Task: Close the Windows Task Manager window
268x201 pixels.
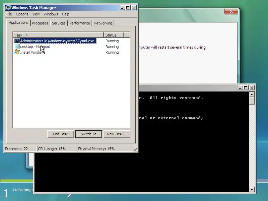Action: click(134, 8)
